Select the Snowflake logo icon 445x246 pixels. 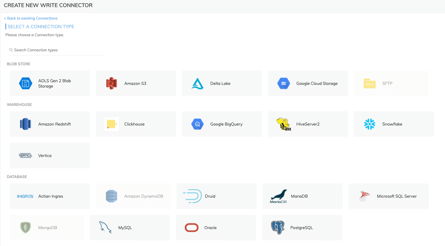[x=370, y=124]
